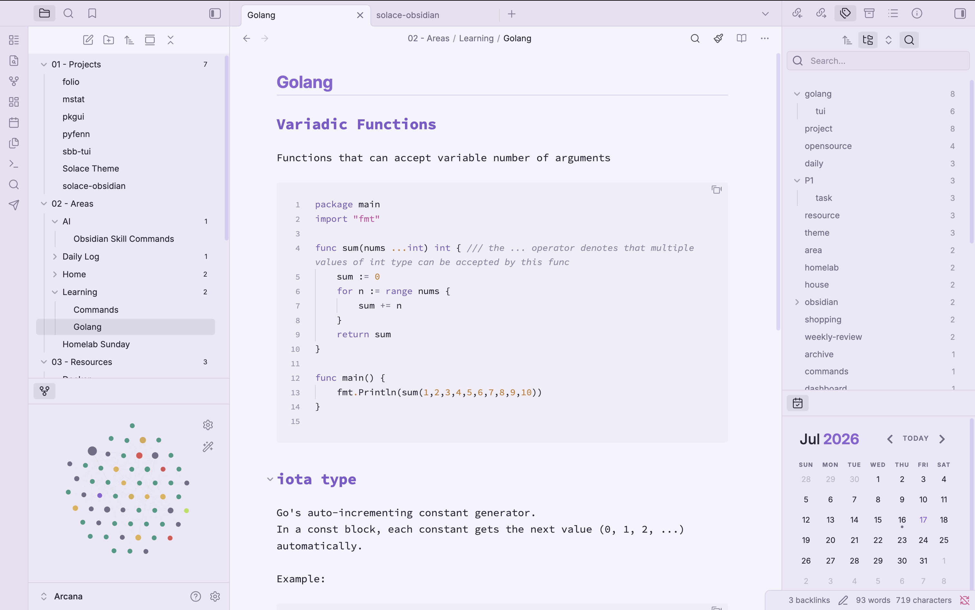This screenshot has height=610, width=975.
Task: Auto-reveal current file icon
Action: coord(150,40)
